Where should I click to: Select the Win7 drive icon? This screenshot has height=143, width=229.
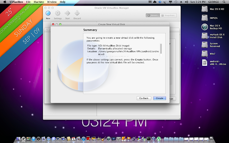click(204, 54)
